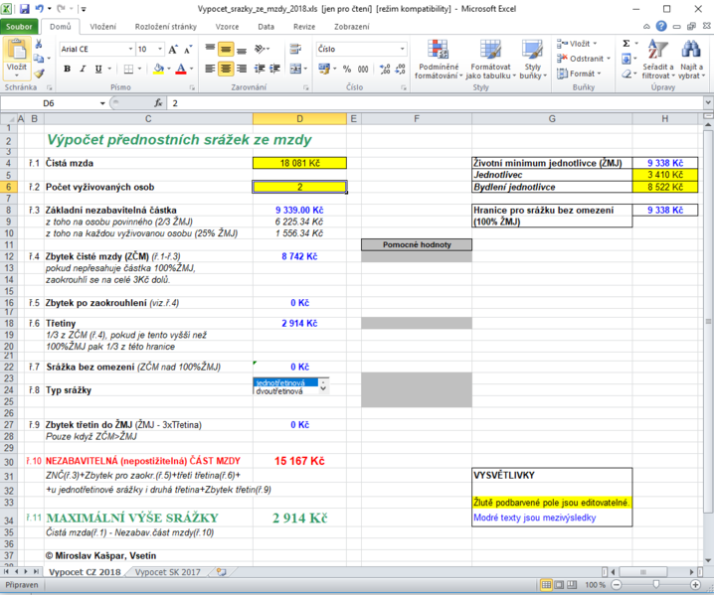Toggle middle vertical alignment
Viewport: 714px width, 595px height.
tap(226, 49)
